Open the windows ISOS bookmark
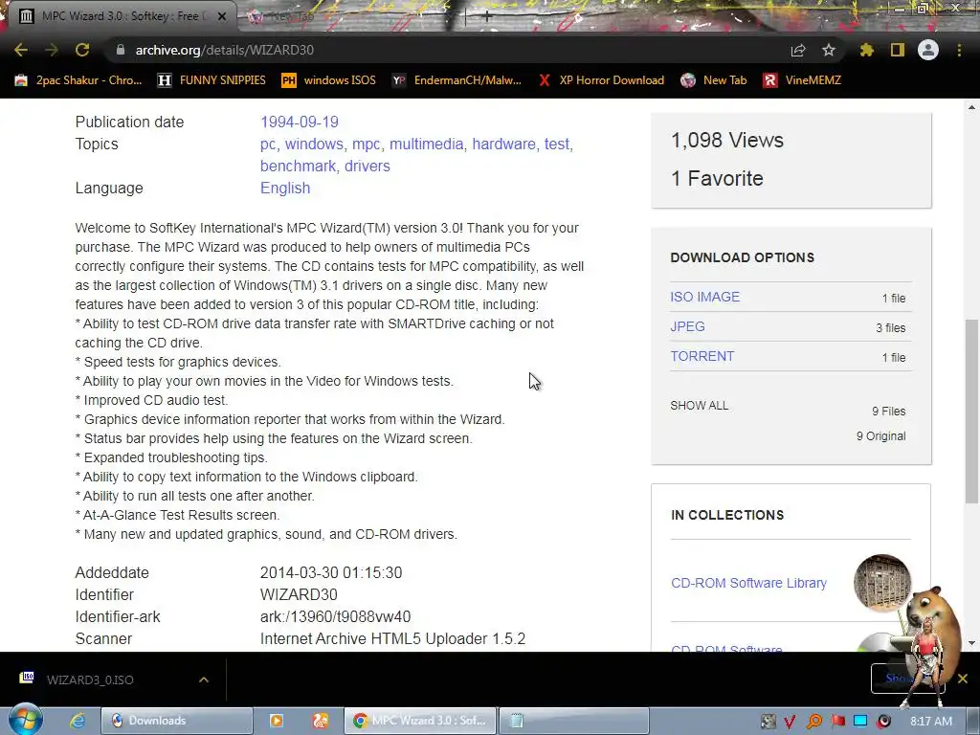 point(329,80)
